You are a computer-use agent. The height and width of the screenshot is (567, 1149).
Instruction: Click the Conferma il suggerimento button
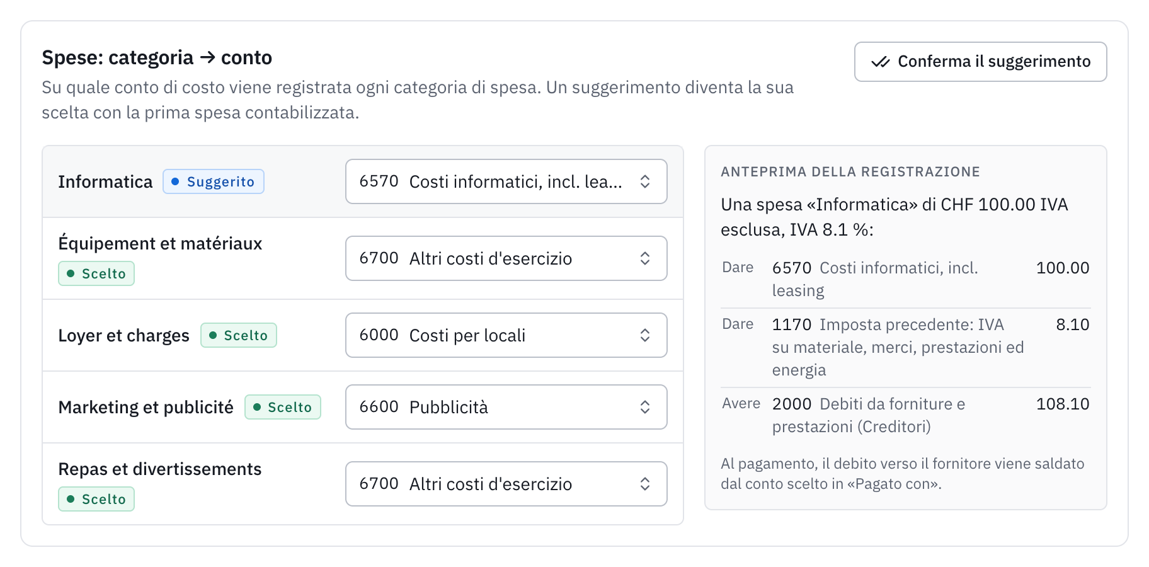pos(980,62)
